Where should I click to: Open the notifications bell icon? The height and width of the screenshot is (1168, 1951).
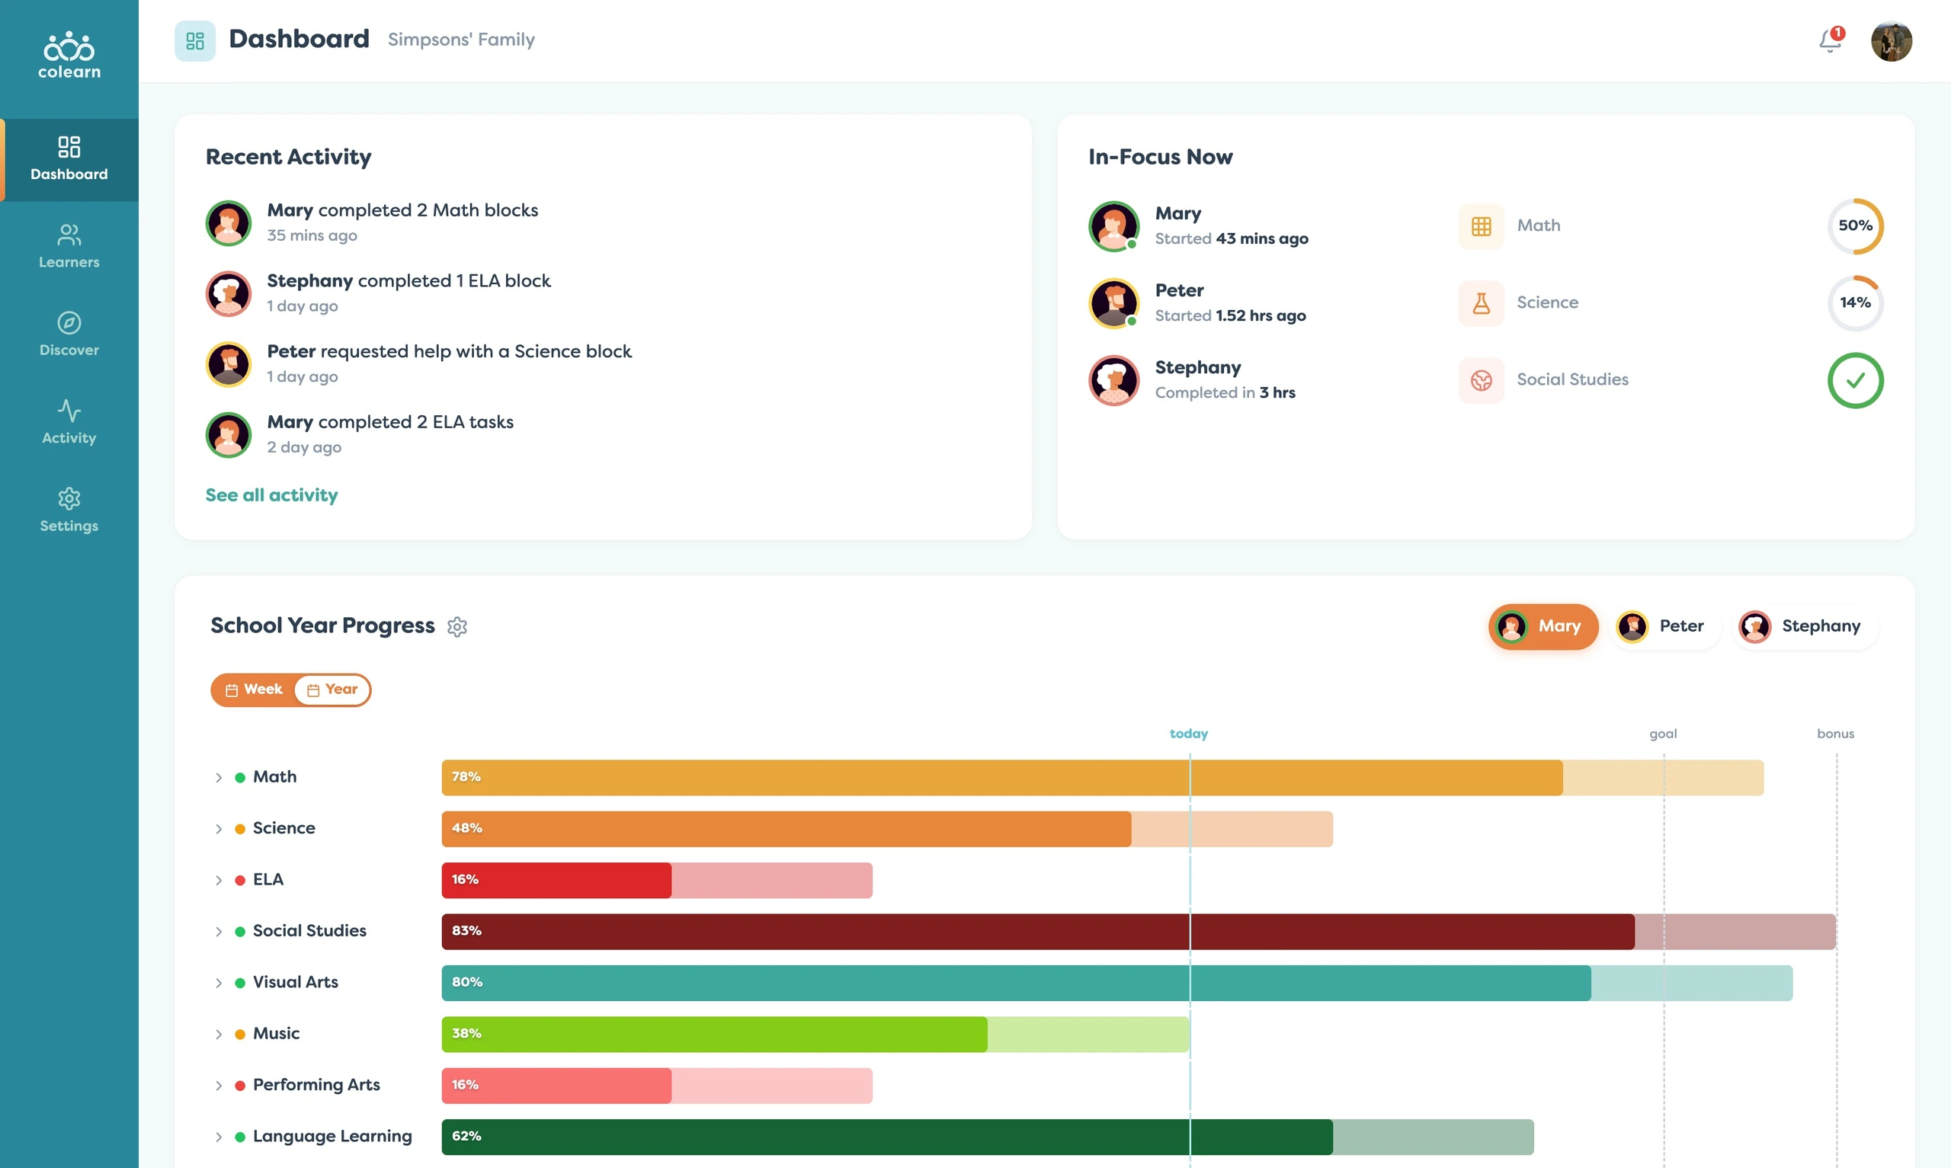coord(1831,40)
